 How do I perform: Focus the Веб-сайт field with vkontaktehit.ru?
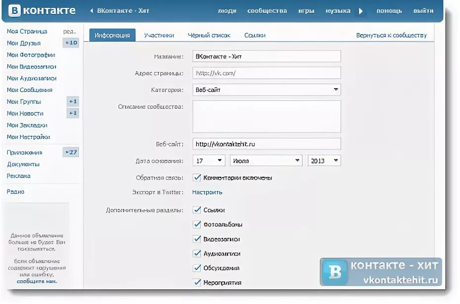pyautogui.click(x=267, y=144)
